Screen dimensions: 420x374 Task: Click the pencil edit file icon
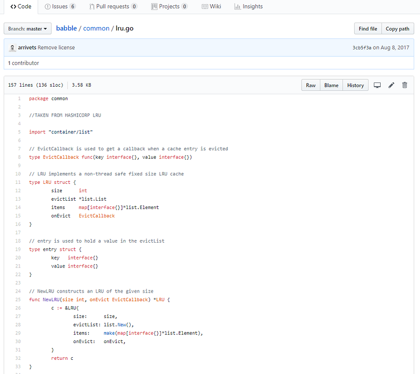391,85
